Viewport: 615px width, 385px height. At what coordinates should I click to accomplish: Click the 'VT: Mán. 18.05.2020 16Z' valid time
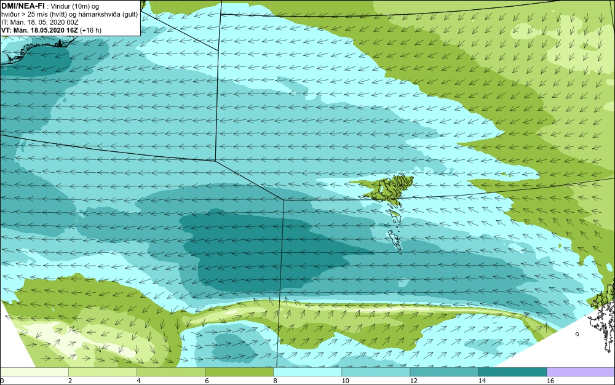pyautogui.click(x=39, y=30)
